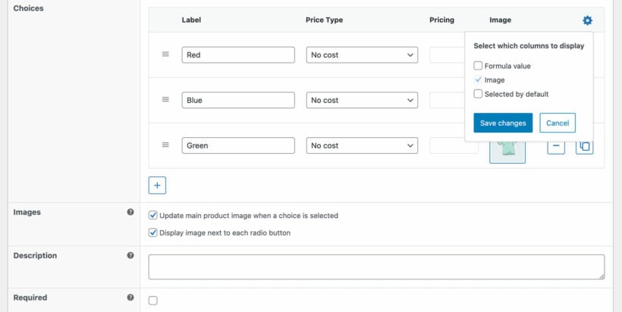Open Price Type dropdown for Green
This screenshot has width=622, height=312.
point(362,145)
